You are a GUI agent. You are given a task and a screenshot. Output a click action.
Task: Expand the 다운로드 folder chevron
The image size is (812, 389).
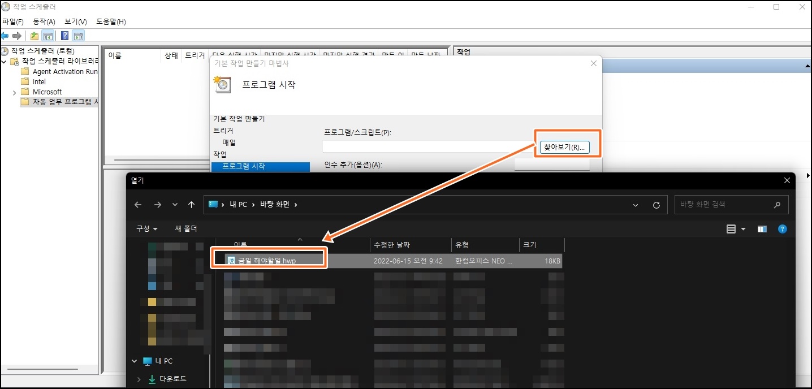coord(139,379)
